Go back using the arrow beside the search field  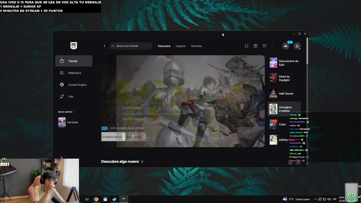[x=104, y=46]
